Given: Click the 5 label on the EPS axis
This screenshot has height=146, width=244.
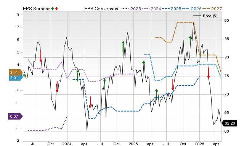Looking at the screenshot, I should (18, 52).
